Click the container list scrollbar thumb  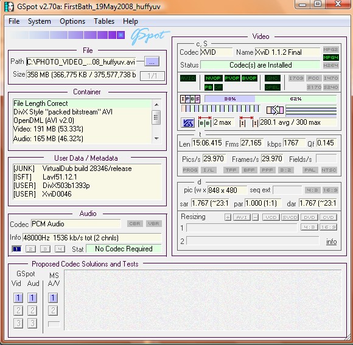click(156, 117)
